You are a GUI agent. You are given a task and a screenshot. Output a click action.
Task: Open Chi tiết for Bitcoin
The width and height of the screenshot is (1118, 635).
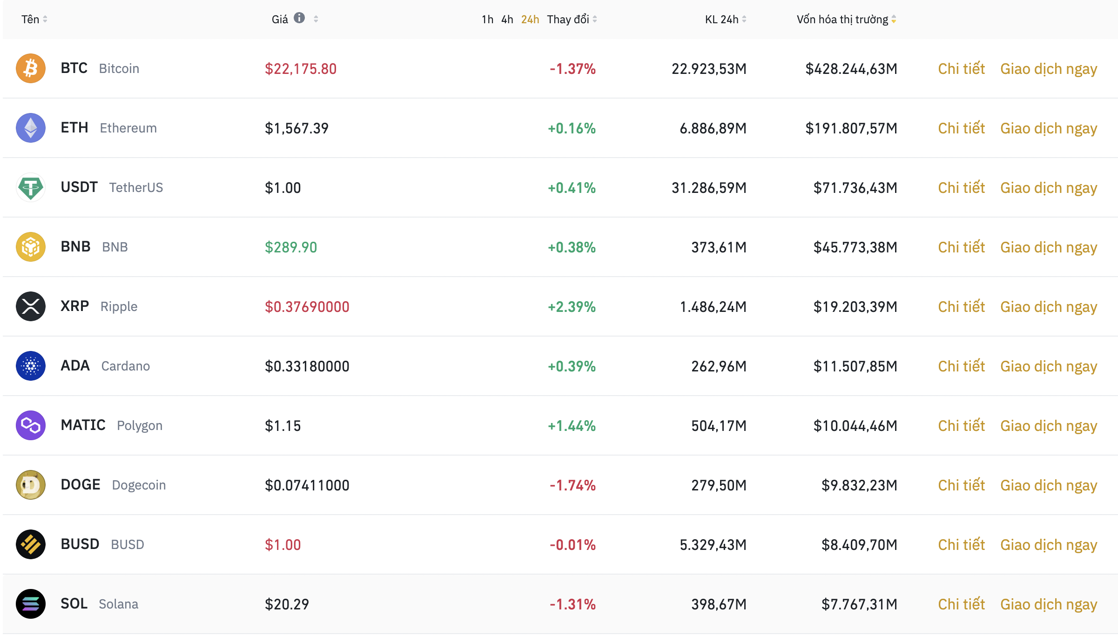point(961,69)
